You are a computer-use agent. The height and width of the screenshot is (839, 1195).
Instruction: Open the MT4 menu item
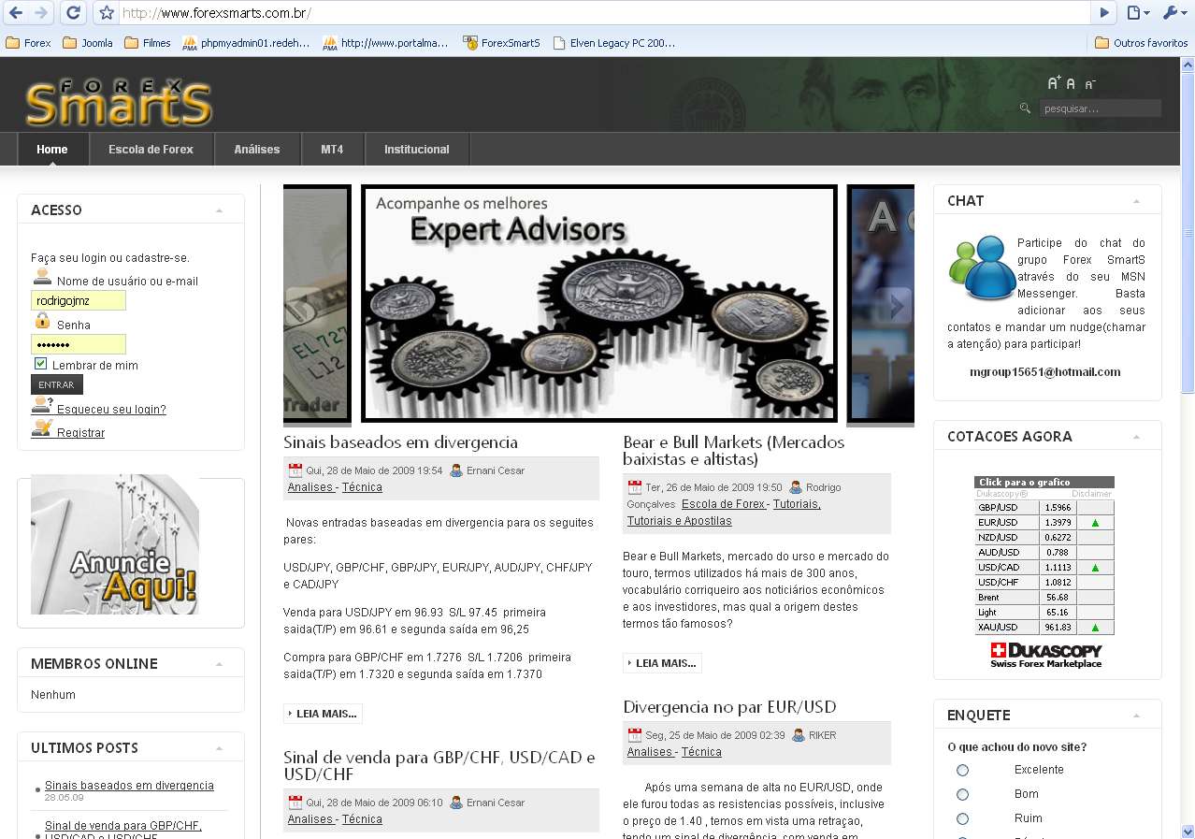pos(332,149)
